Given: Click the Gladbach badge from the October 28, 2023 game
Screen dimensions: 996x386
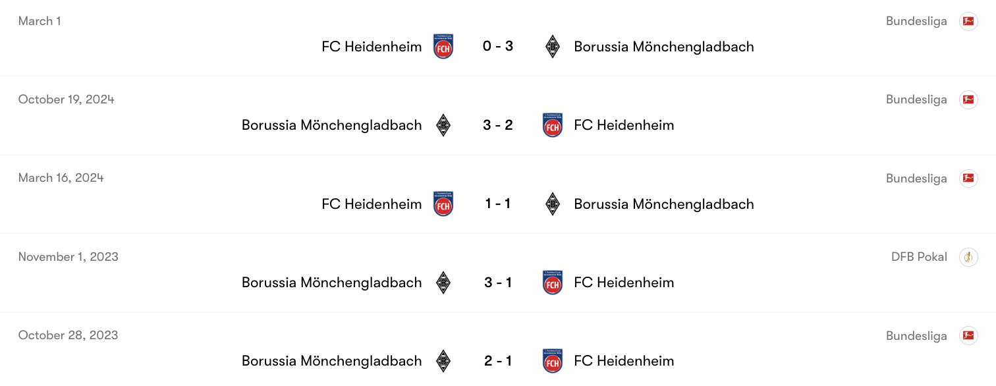Looking at the screenshot, I should [443, 360].
